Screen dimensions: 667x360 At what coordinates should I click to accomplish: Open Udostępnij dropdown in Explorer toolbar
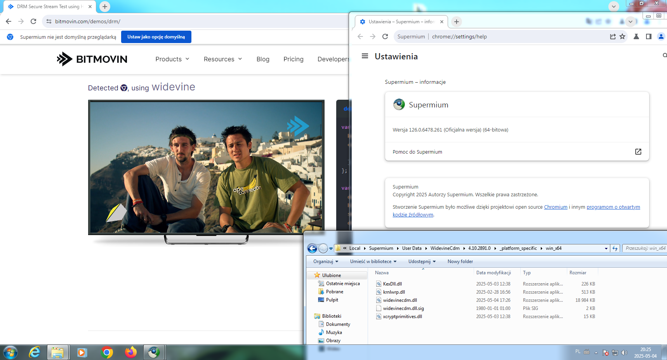pyautogui.click(x=422, y=261)
